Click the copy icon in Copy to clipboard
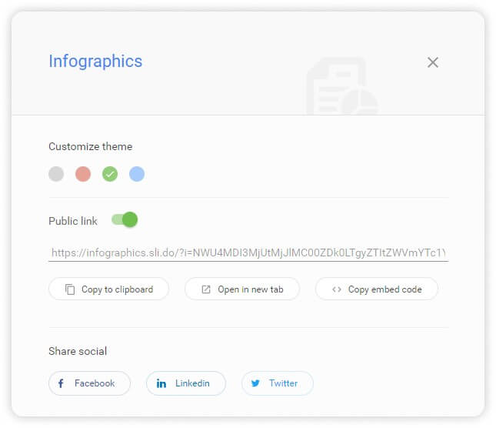 click(x=70, y=289)
